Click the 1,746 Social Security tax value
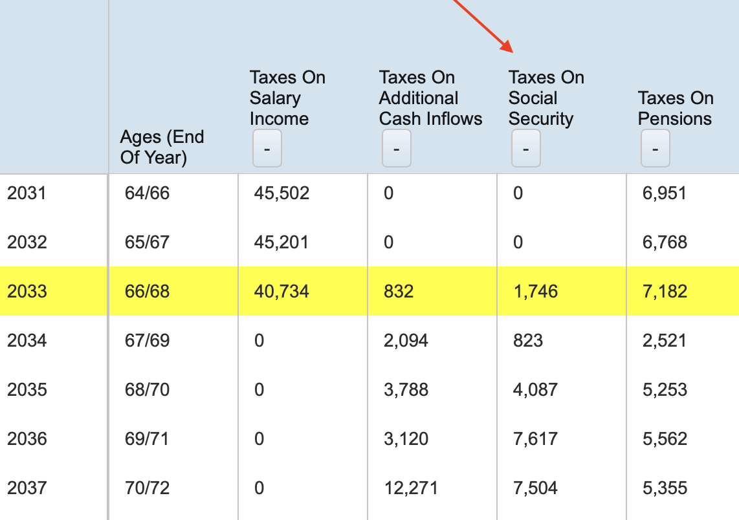Image resolution: width=739 pixels, height=520 pixels. point(529,292)
